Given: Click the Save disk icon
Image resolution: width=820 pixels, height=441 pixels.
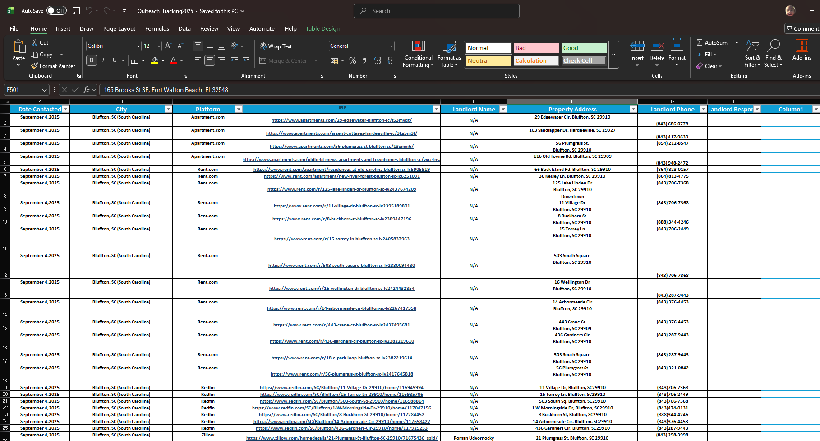Looking at the screenshot, I should click(x=76, y=11).
